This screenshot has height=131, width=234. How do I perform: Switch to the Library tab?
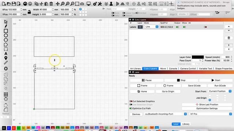[x=186, y=124]
